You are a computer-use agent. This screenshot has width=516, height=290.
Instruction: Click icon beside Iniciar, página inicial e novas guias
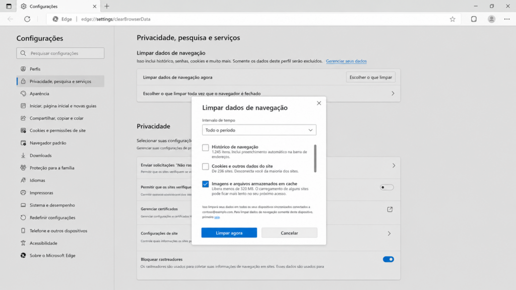point(23,106)
